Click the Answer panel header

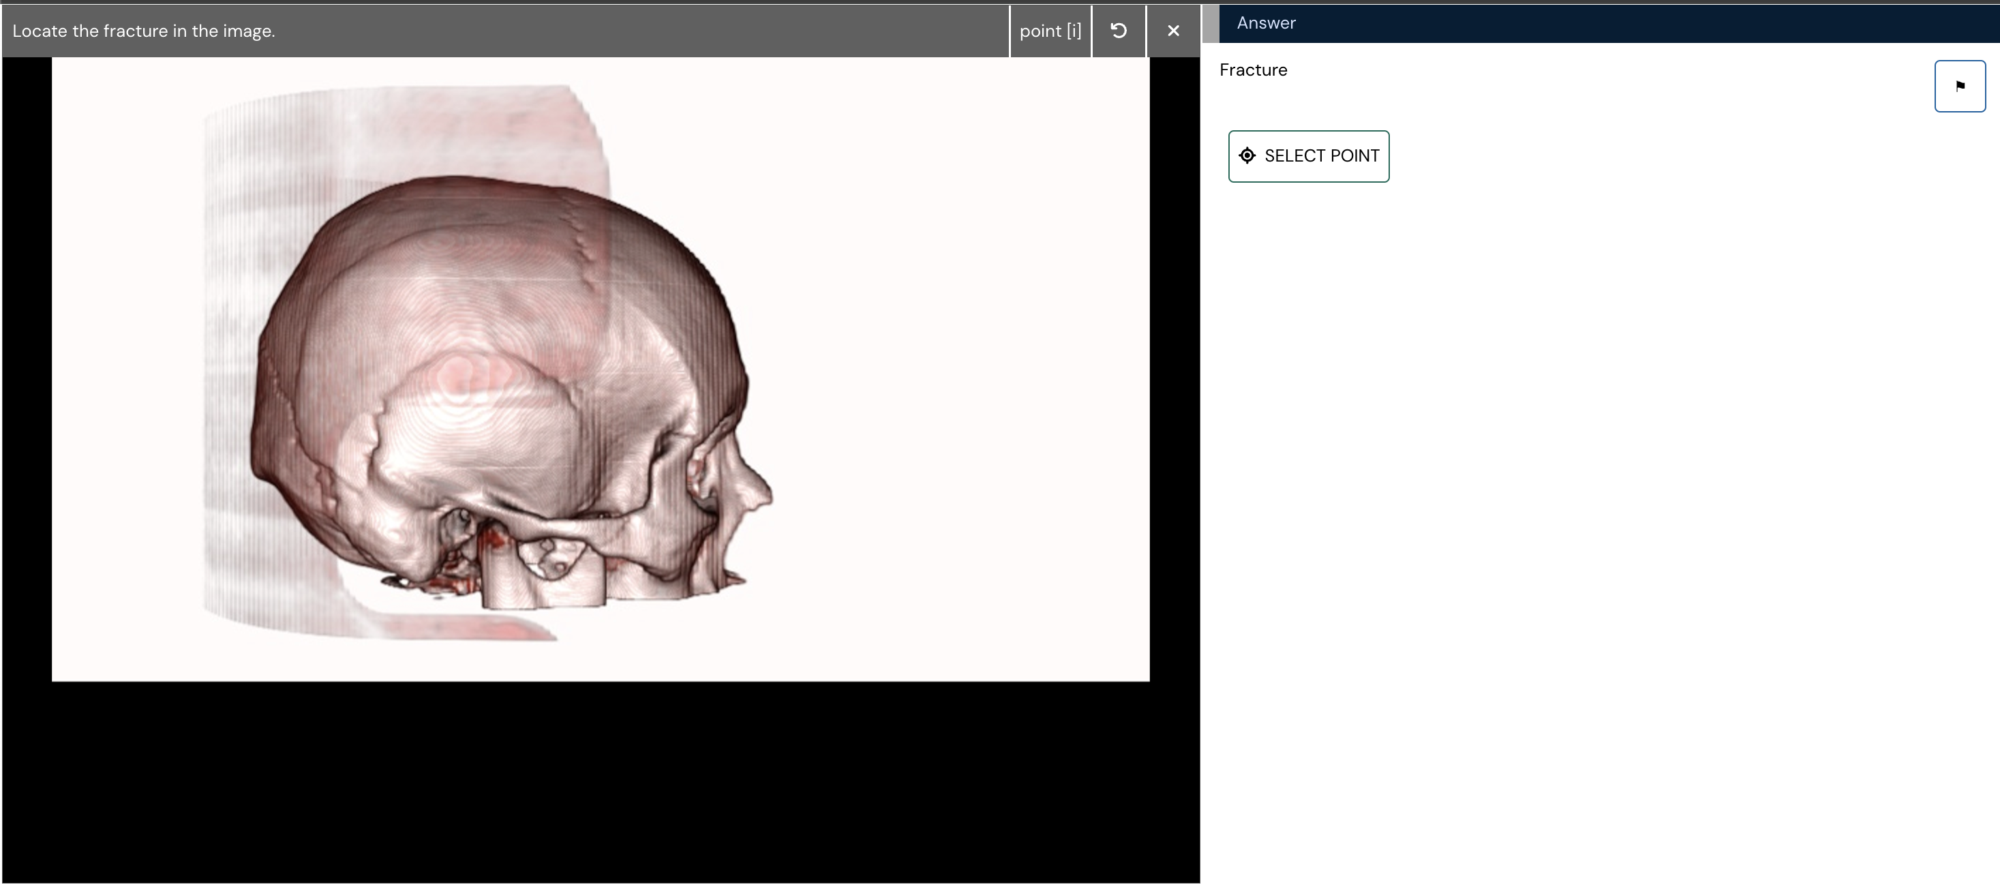point(1609,23)
